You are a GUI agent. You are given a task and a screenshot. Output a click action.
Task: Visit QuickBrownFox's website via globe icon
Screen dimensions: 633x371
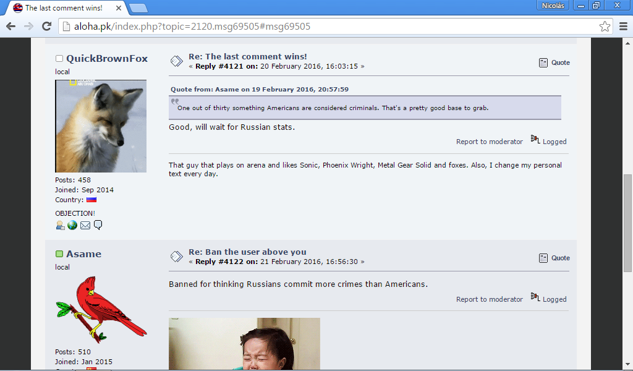pyautogui.click(x=72, y=225)
